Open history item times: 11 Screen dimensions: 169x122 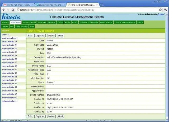pos(6,35)
